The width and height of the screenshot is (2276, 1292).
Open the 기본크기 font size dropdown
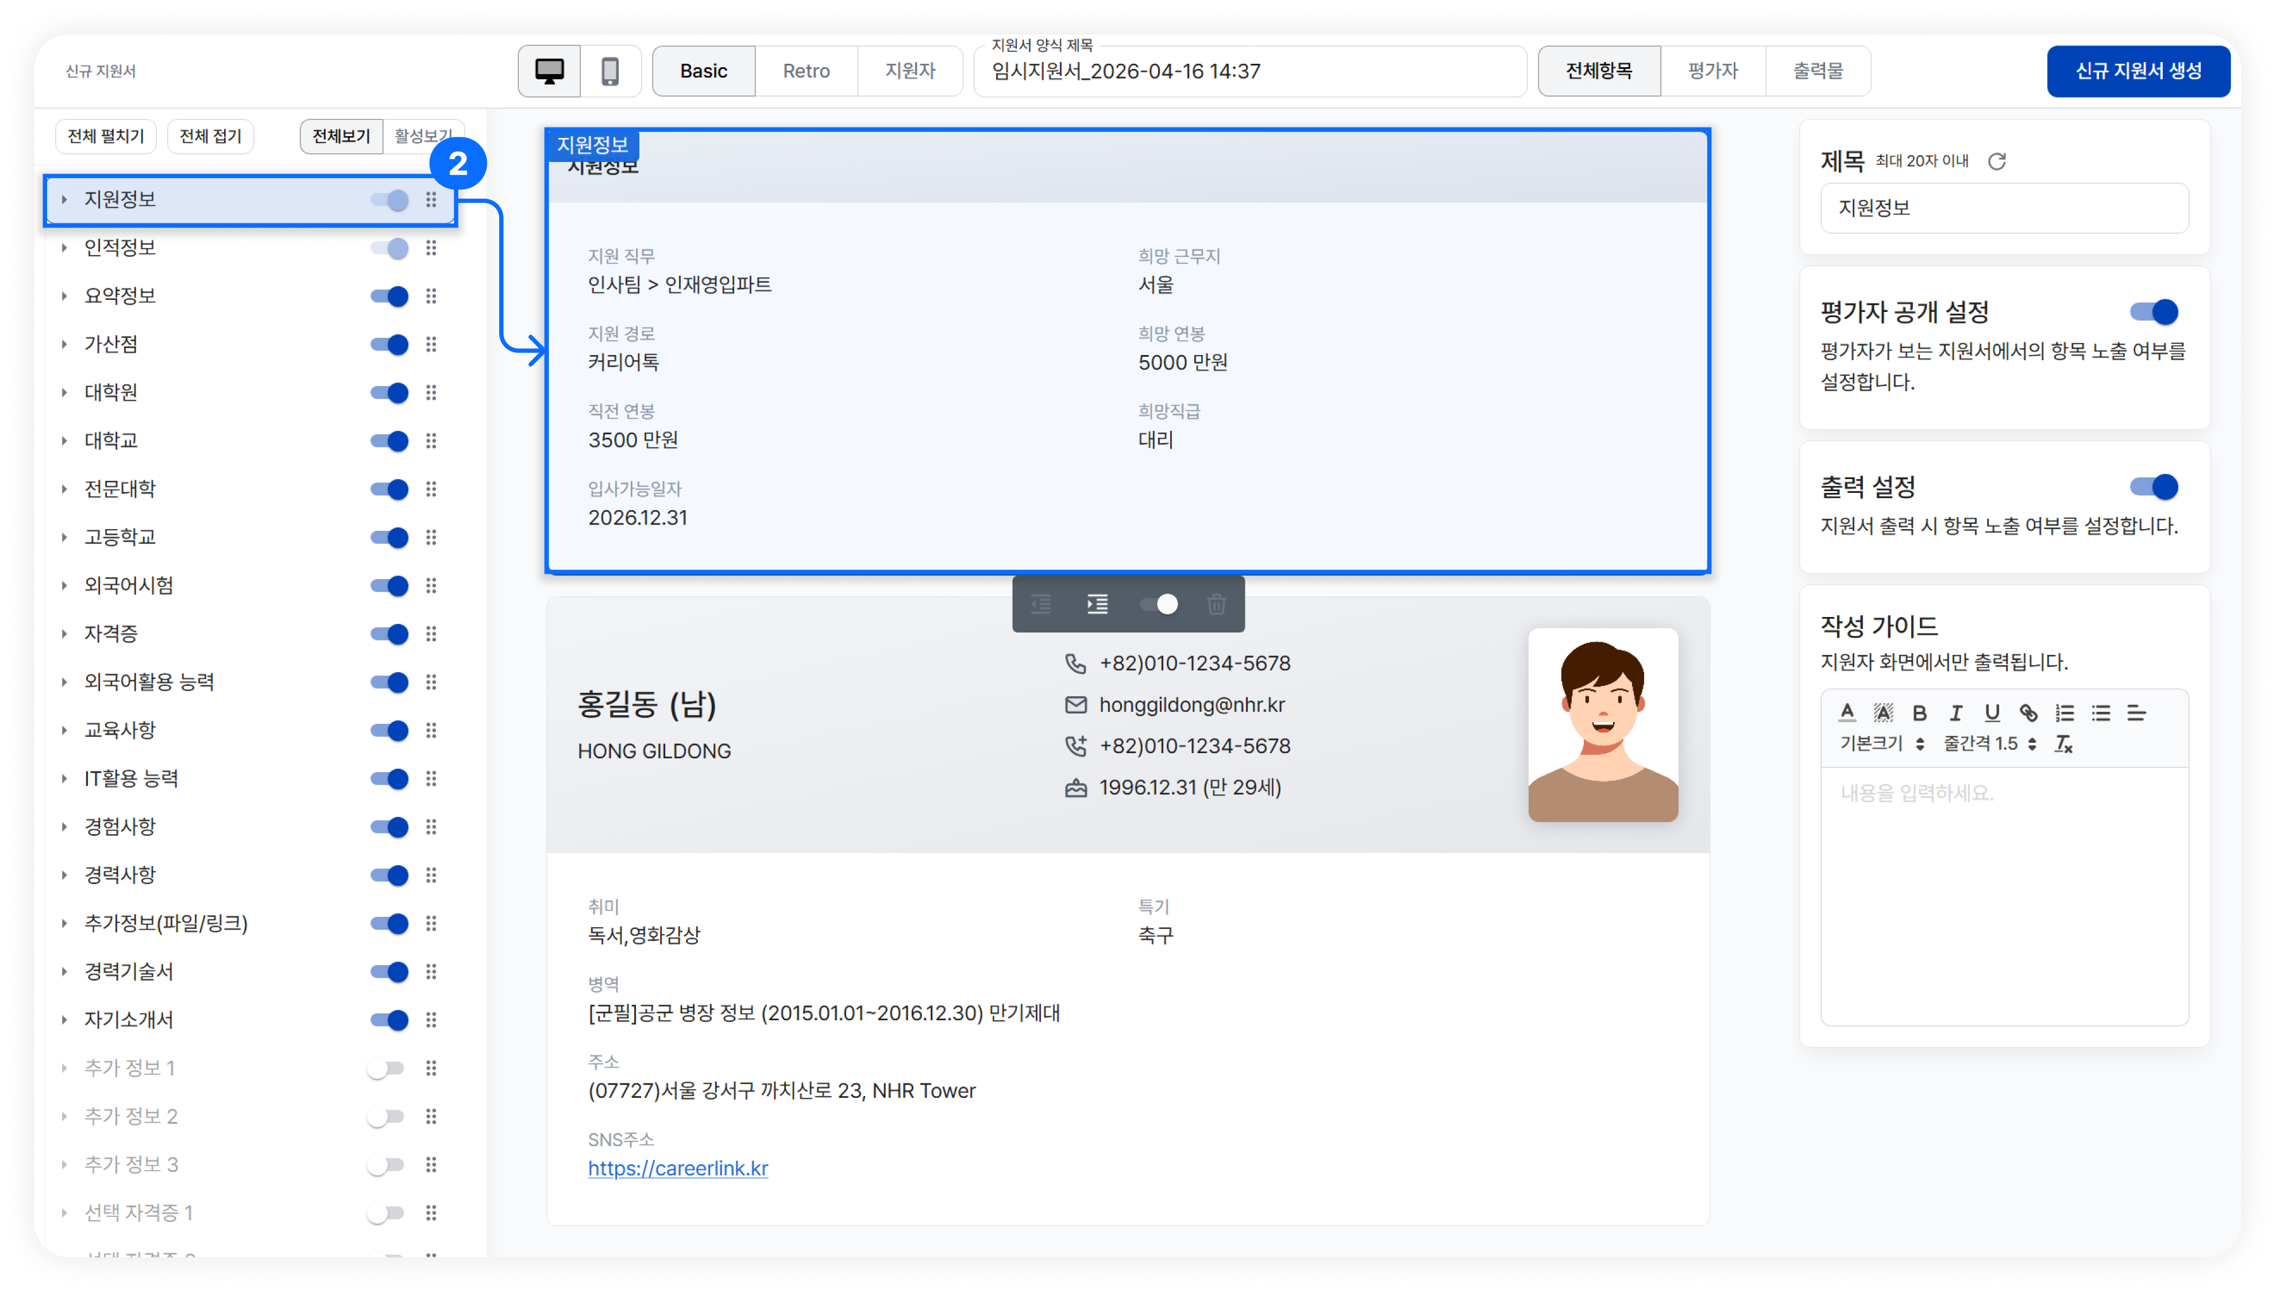[1881, 743]
